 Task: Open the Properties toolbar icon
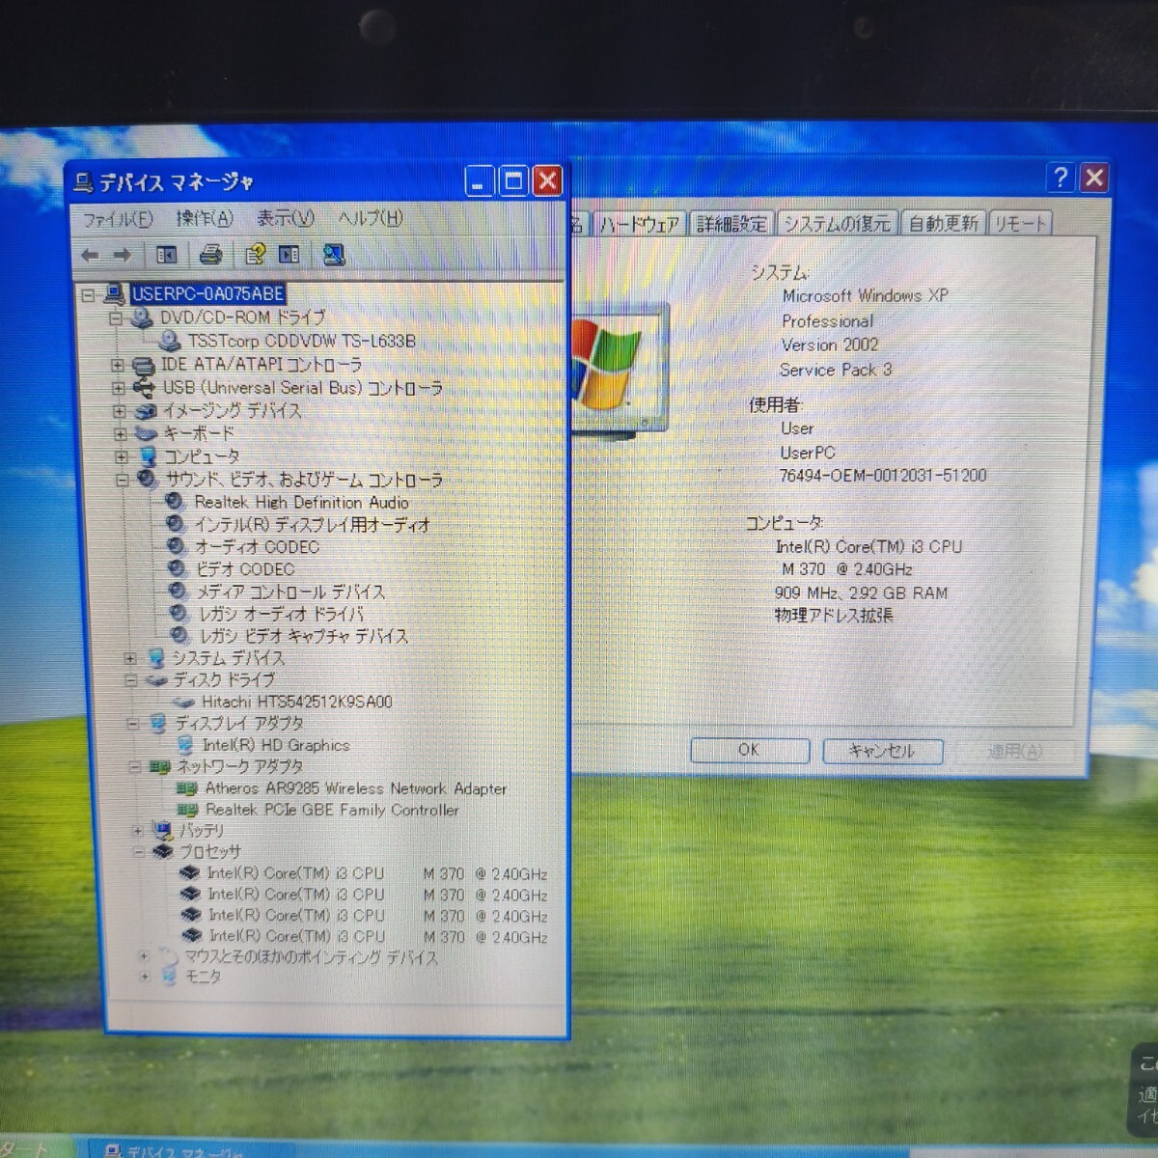(x=255, y=255)
